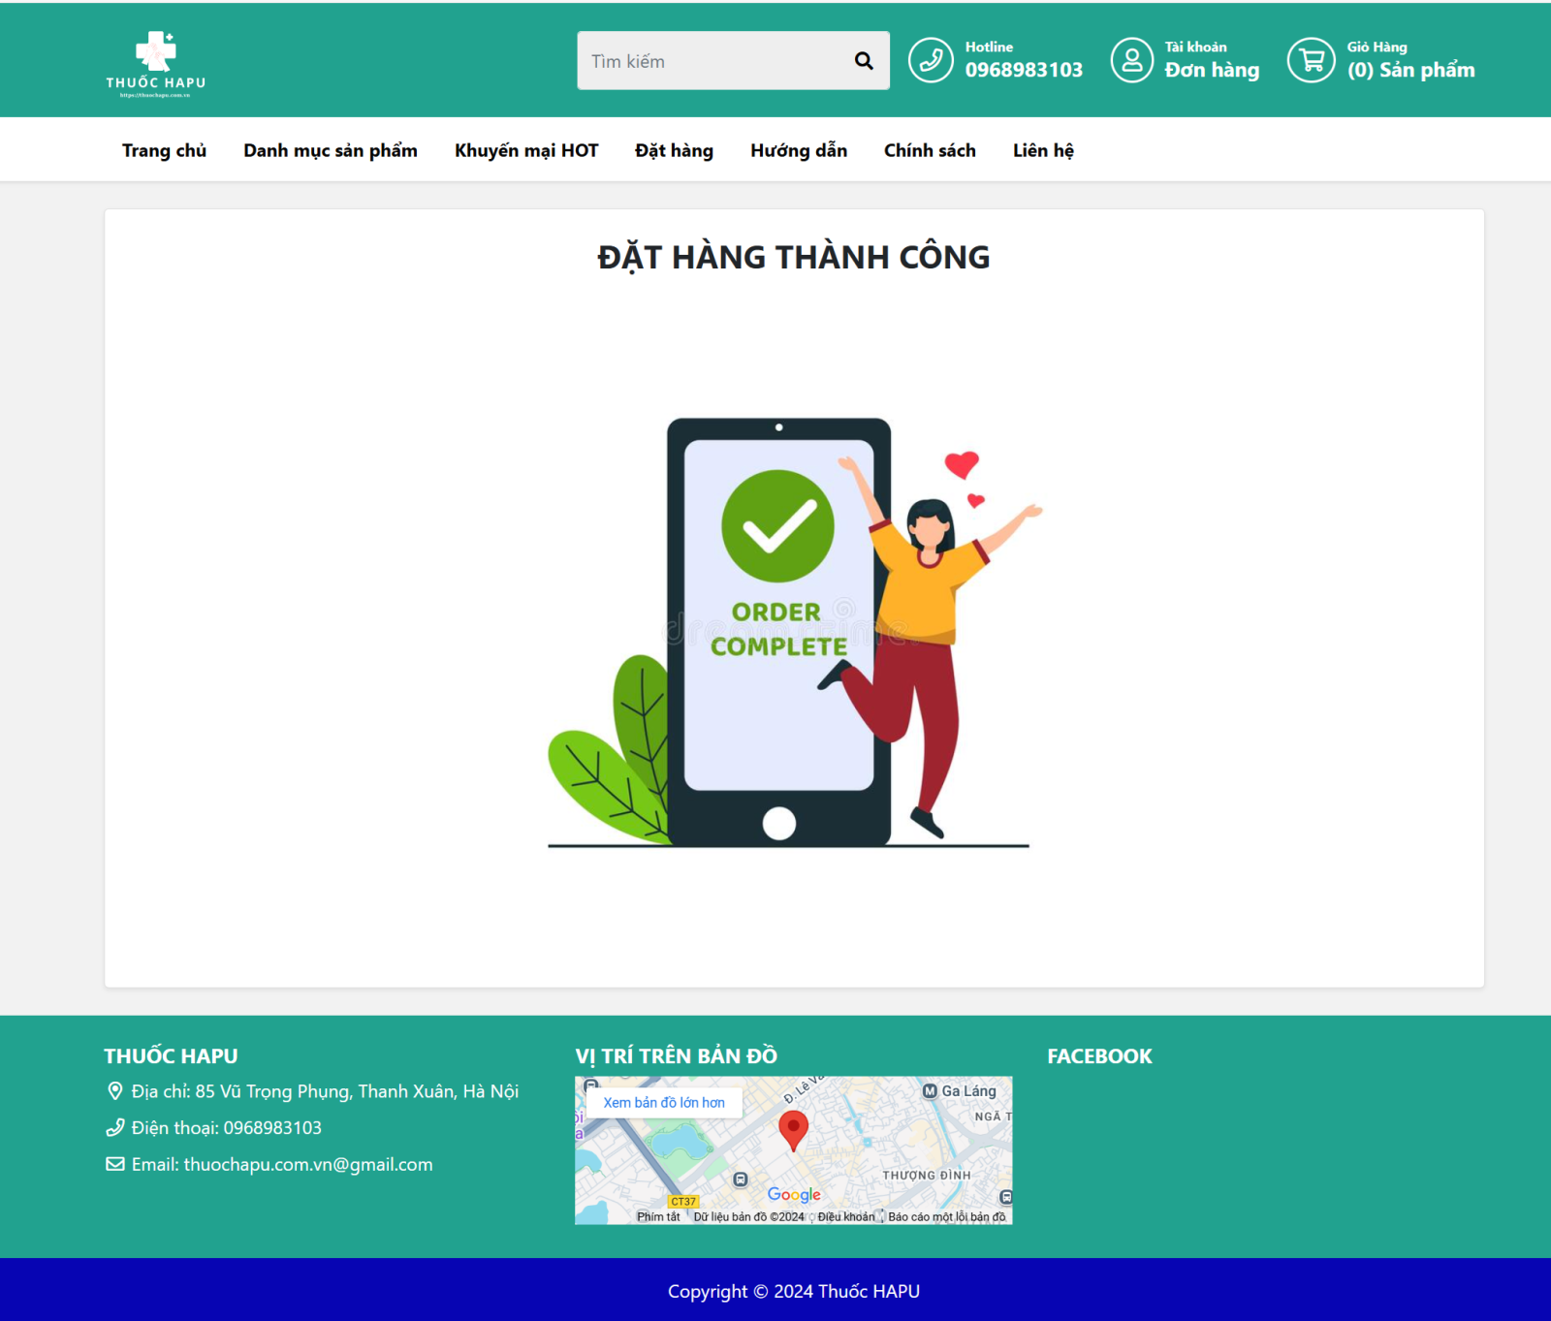Open the Liên hệ page
Image resolution: width=1551 pixels, height=1321 pixels.
[x=1042, y=150]
